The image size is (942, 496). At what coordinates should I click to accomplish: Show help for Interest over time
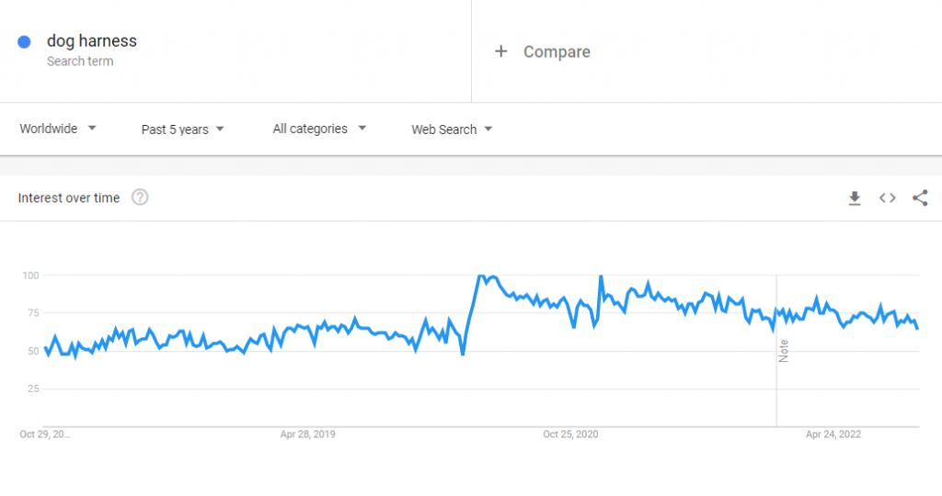(140, 197)
